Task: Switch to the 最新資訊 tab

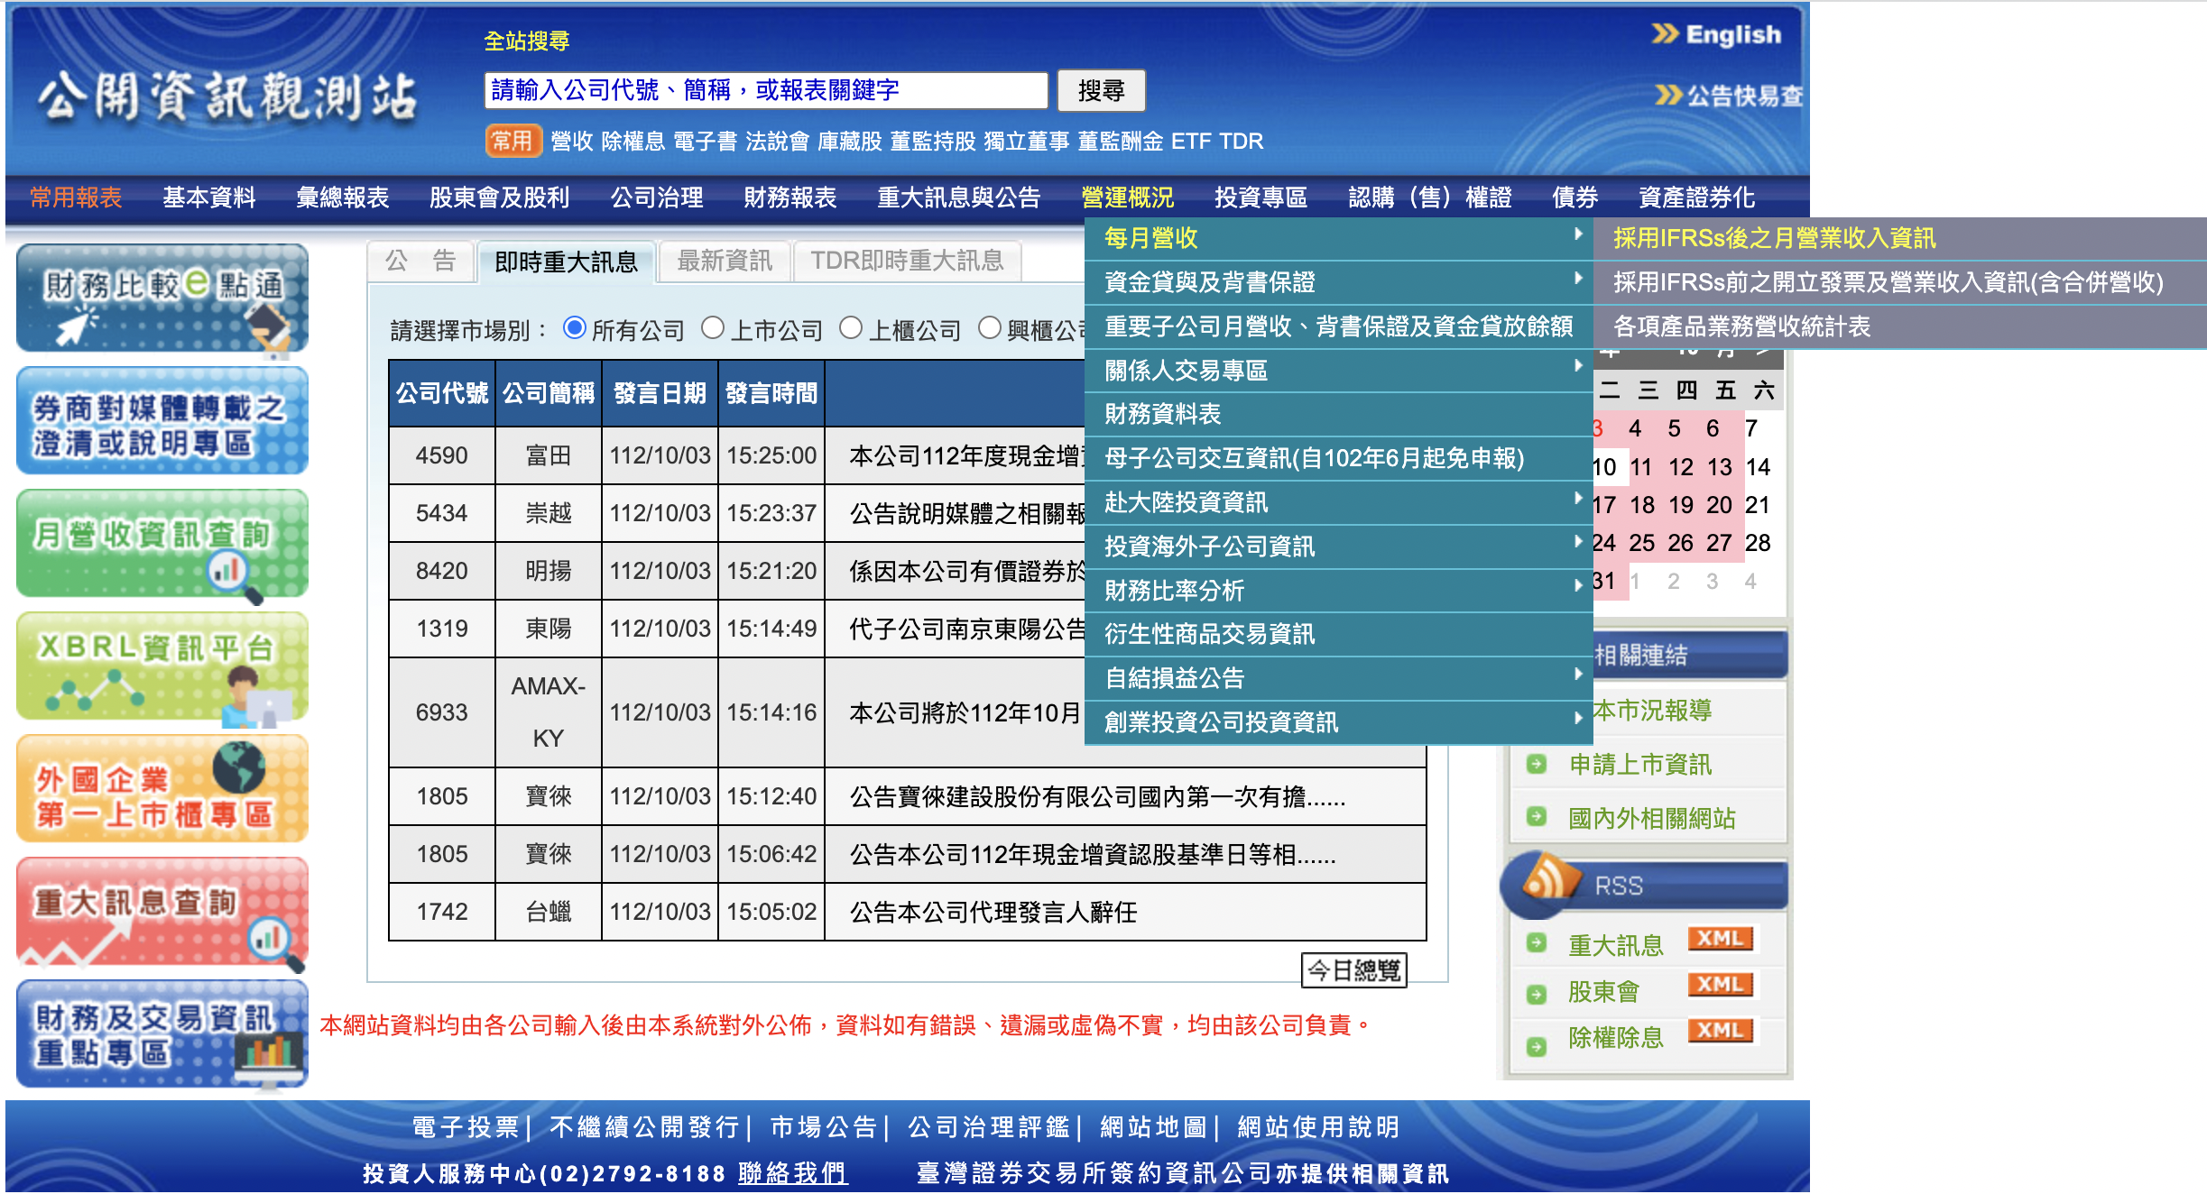Action: pyautogui.click(x=725, y=262)
